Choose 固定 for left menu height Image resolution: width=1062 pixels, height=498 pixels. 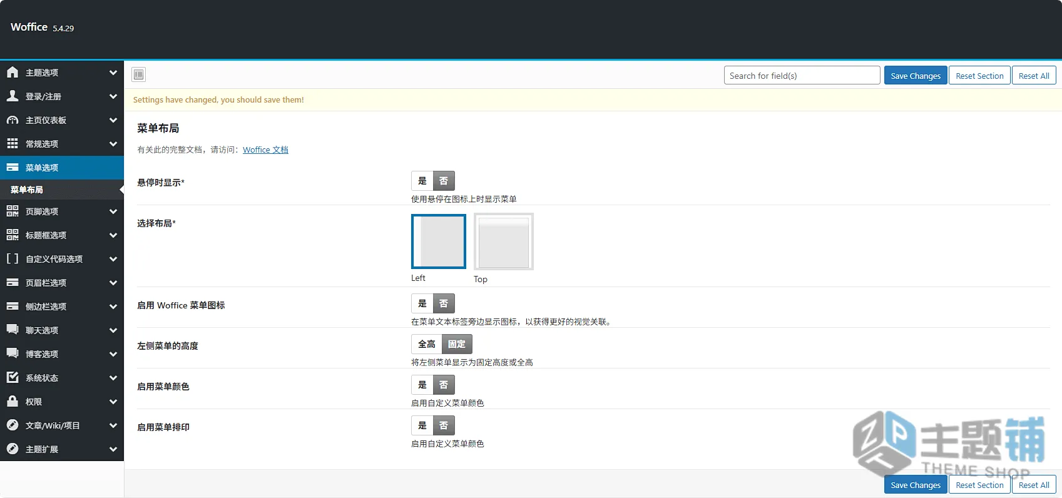pyautogui.click(x=457, y=344)
